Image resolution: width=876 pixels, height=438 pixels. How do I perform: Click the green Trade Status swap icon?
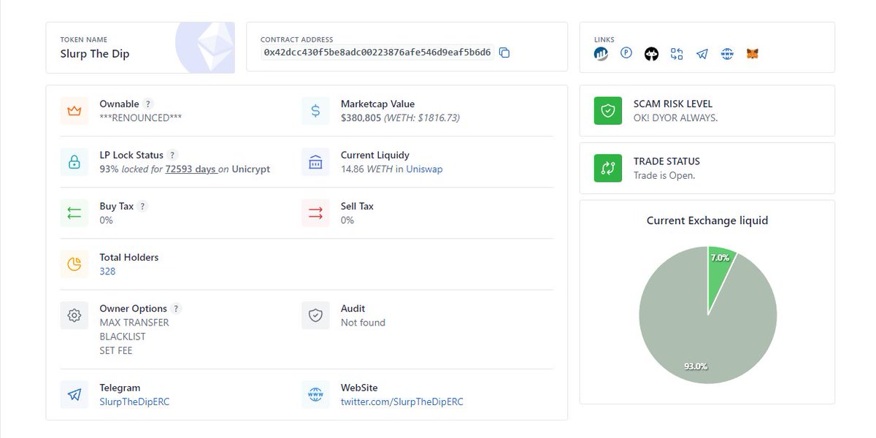608,168
